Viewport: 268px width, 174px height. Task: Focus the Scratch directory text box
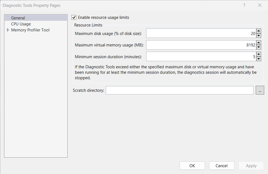(179, 90)
